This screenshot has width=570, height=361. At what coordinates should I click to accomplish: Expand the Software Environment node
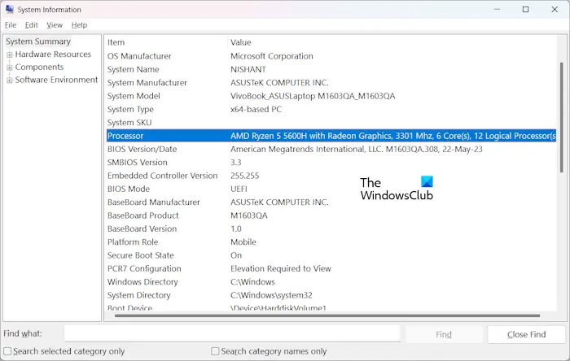[10, 80]
